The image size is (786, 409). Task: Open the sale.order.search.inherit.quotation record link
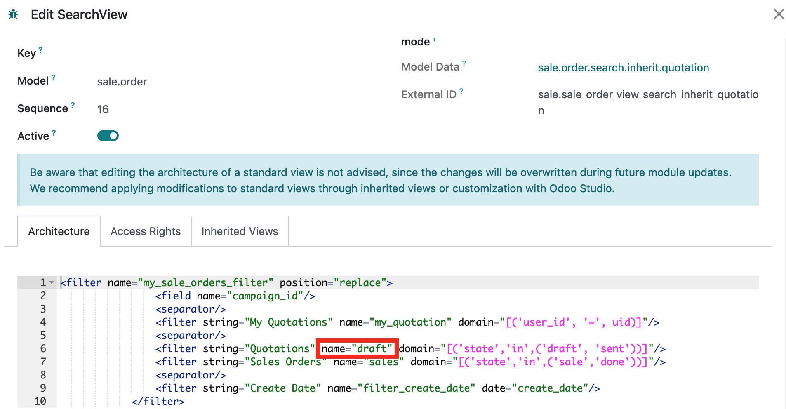624,67
